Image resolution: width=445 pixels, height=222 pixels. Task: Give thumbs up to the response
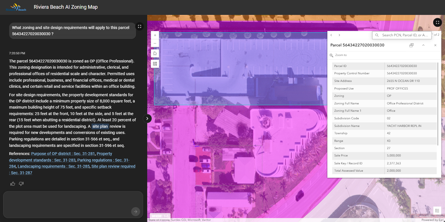tap(13, 184)
